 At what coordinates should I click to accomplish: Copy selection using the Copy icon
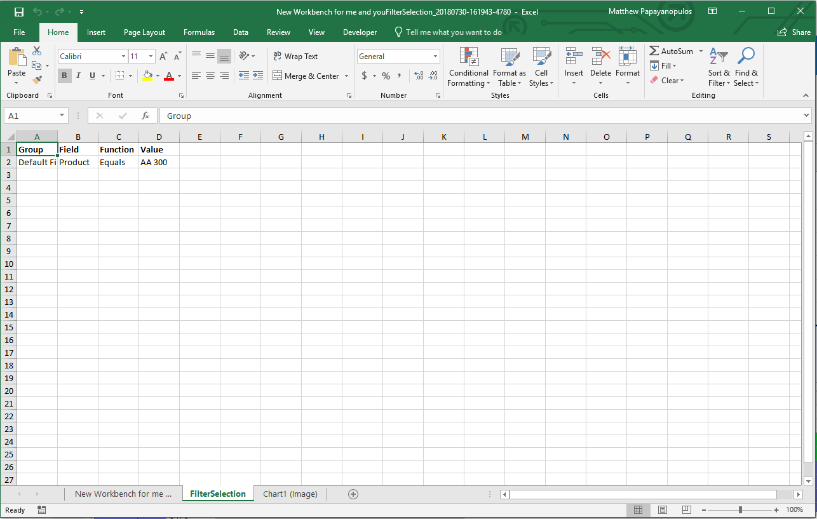(37, 65)
